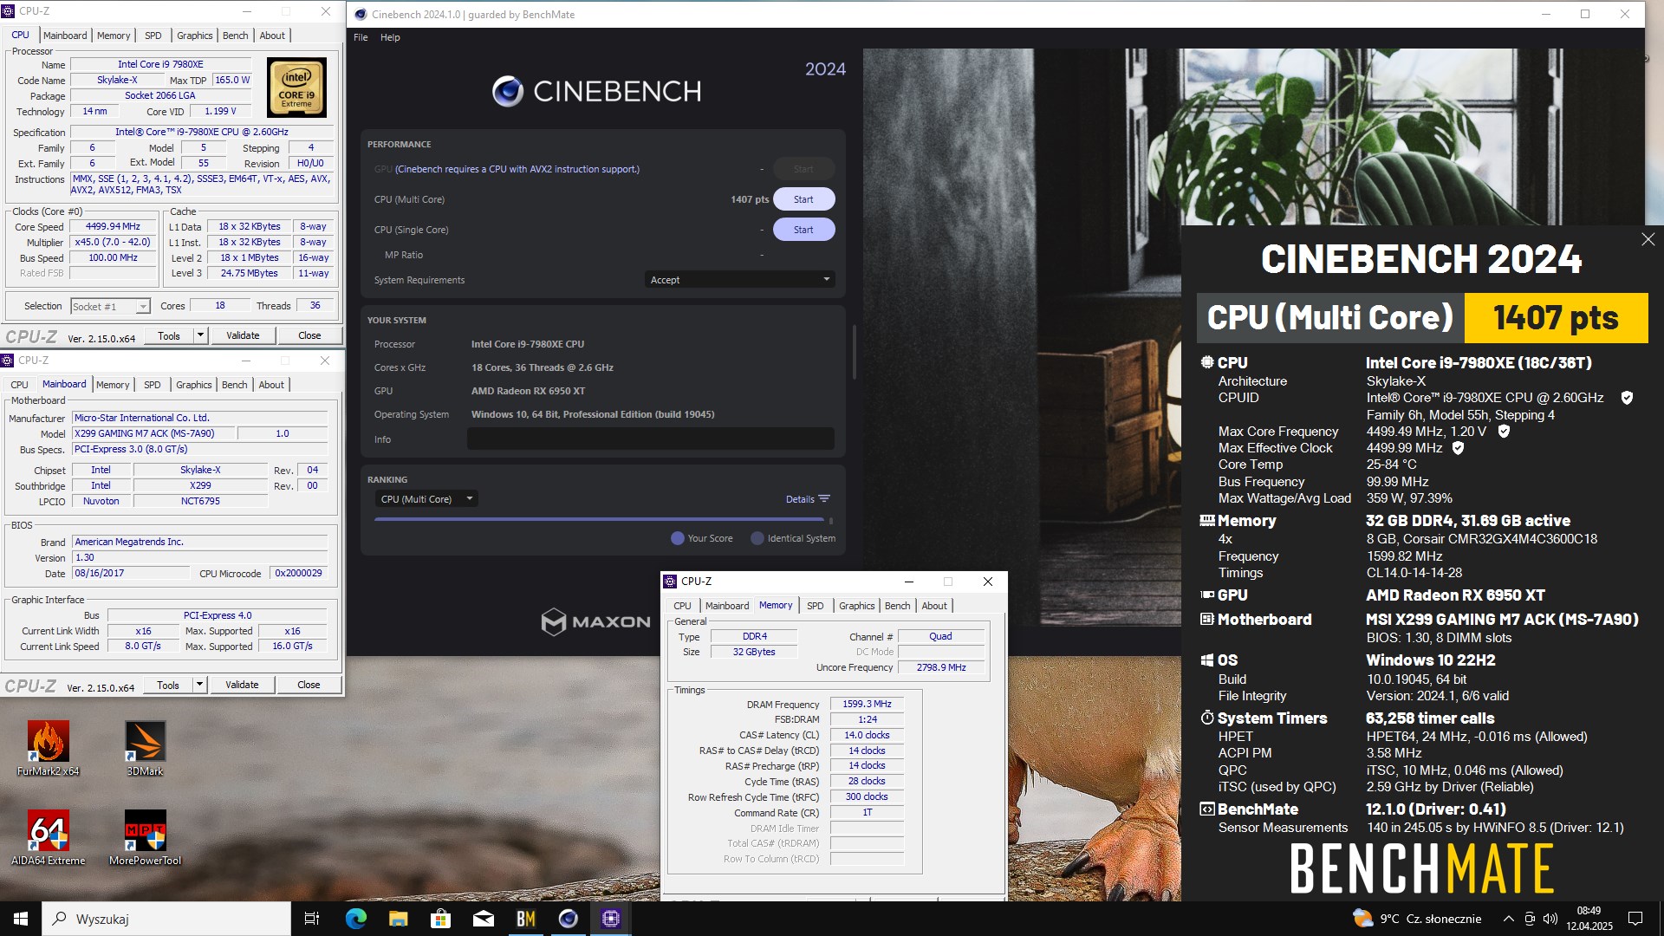Open volume control tray icon
This screenshot has width=1664, height=936.
(x=1550, y=919)
